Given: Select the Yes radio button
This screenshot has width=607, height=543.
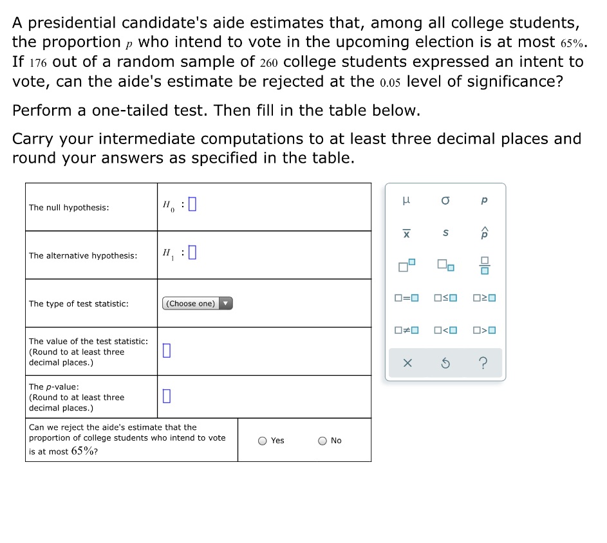Looking at the screenshot, I should 263,440.
